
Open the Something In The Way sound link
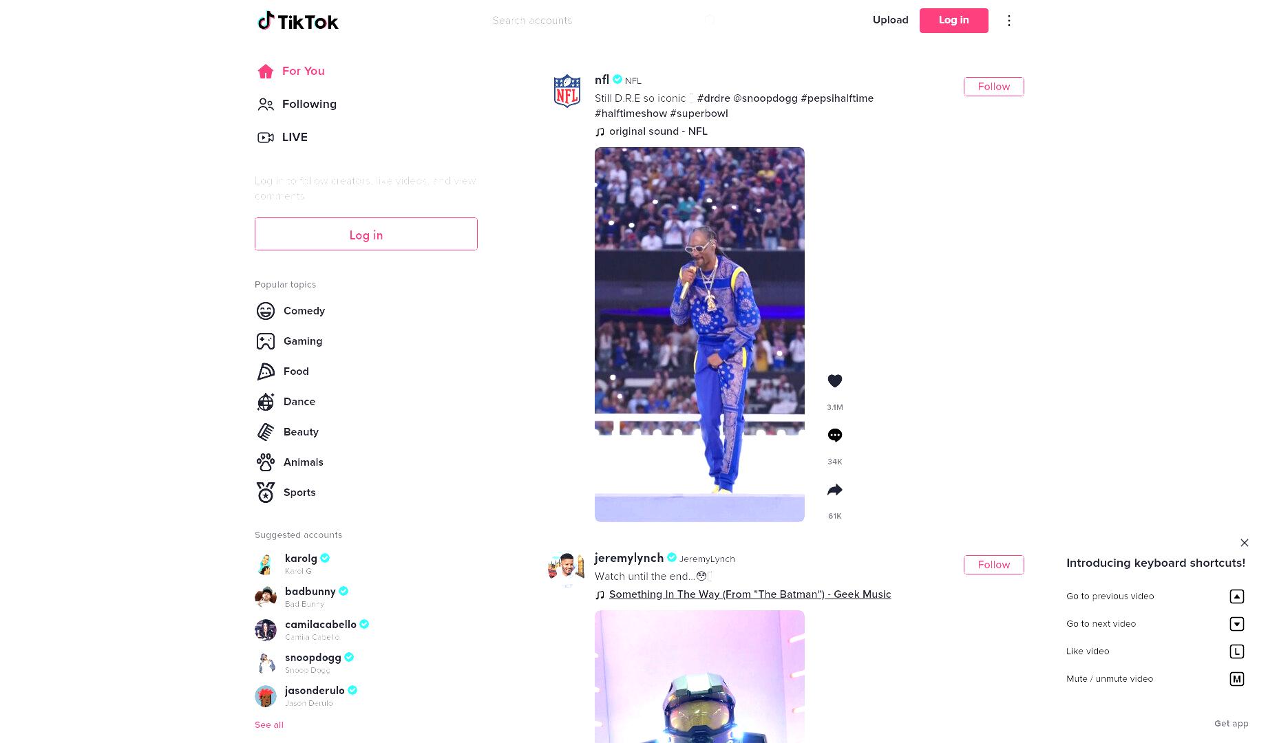coord(750,594)
